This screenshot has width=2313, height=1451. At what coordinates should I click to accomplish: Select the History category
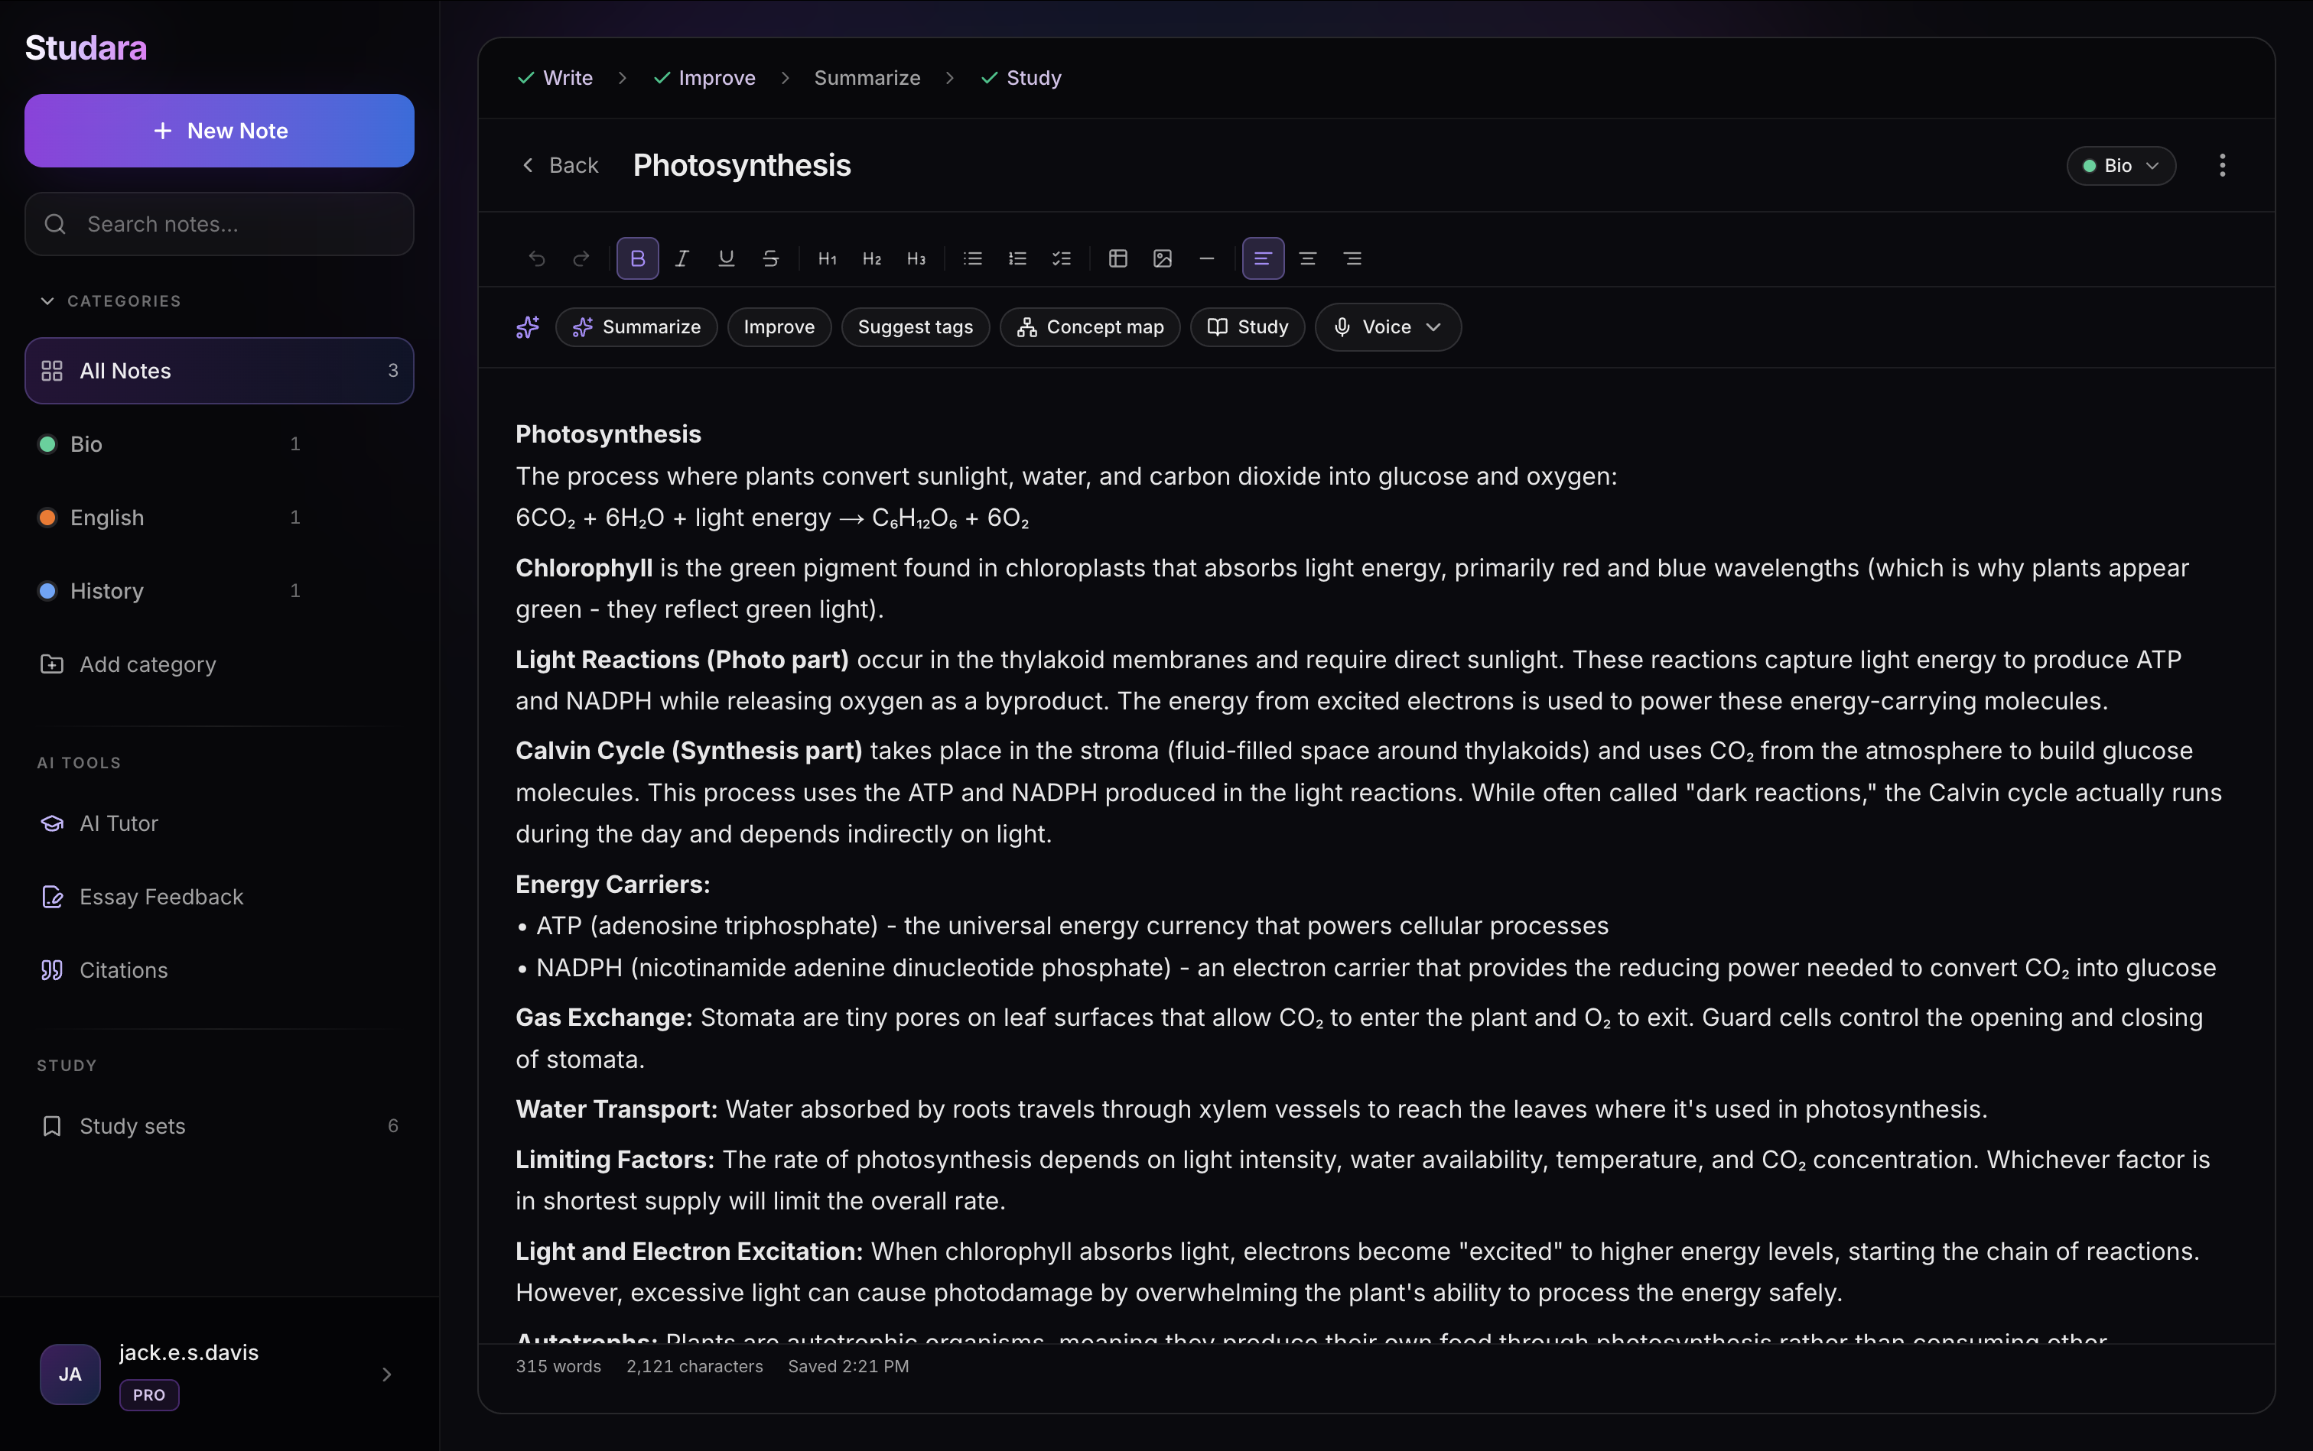(x=171, y=591)
